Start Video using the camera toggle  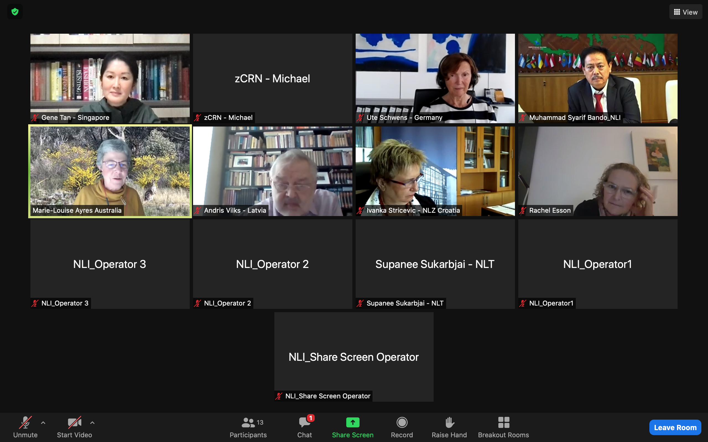(74, 423)
